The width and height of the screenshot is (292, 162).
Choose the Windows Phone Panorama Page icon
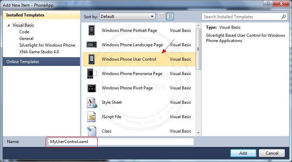[92, 74]
